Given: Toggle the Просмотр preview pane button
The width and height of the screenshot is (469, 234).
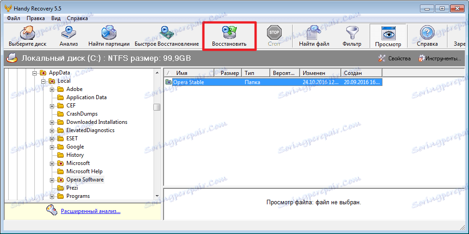Looking at the screenshot, I should click(388, 37).
